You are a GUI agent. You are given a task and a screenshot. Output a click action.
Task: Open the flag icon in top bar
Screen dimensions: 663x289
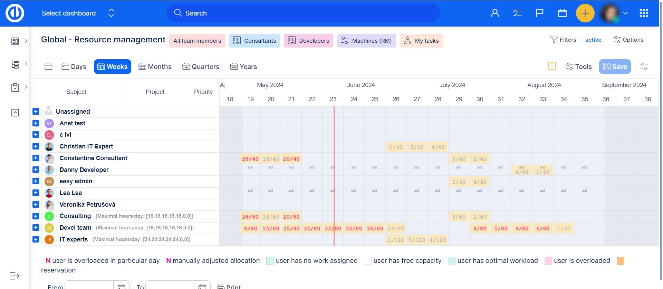click(539, 13)
